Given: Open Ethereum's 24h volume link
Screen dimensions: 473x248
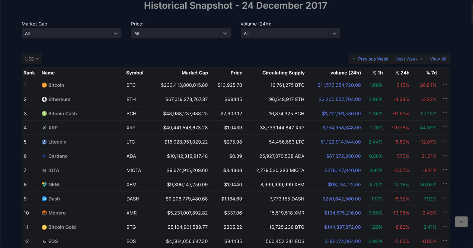Looking at the screenshot, I should point(339,100).
